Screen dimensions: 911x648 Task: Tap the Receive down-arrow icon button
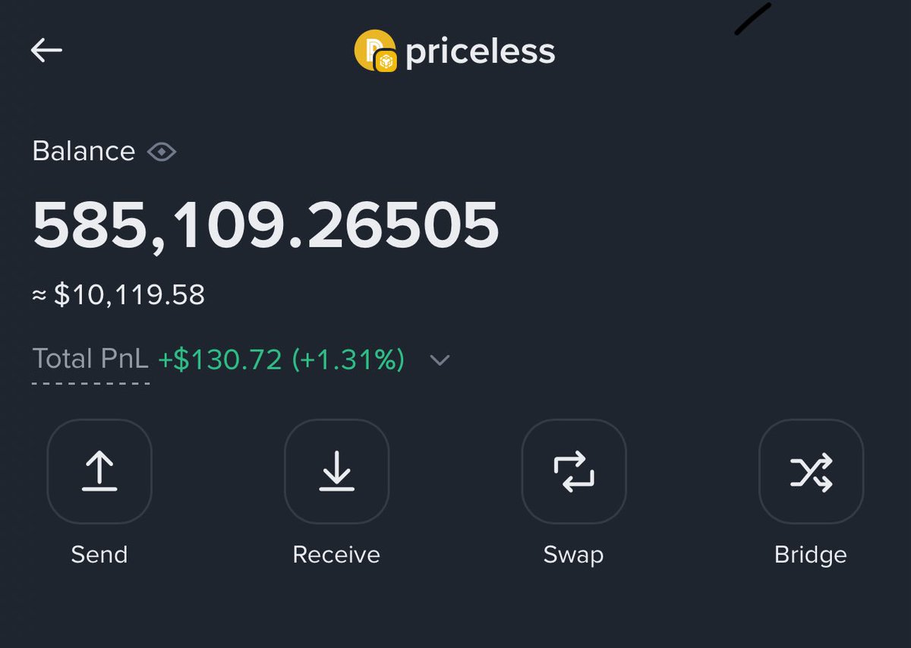336,471
